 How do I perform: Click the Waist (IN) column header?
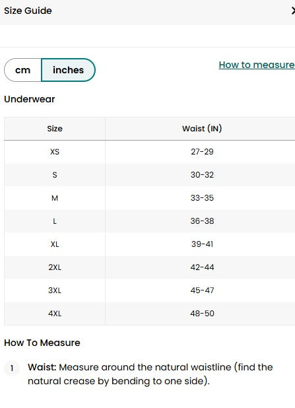click(202, 129)
